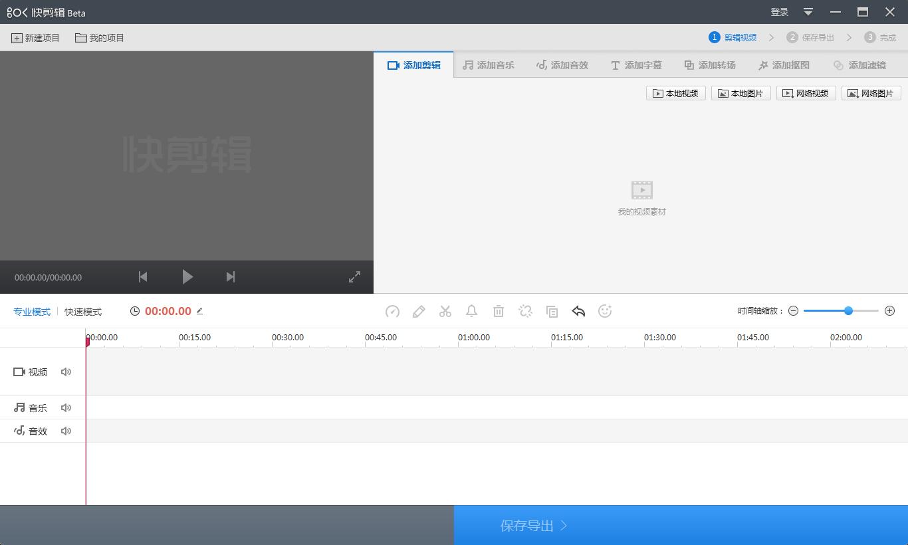Click the undo arrow icon
This screenshot has width=908, height=545.
(578, 311)
